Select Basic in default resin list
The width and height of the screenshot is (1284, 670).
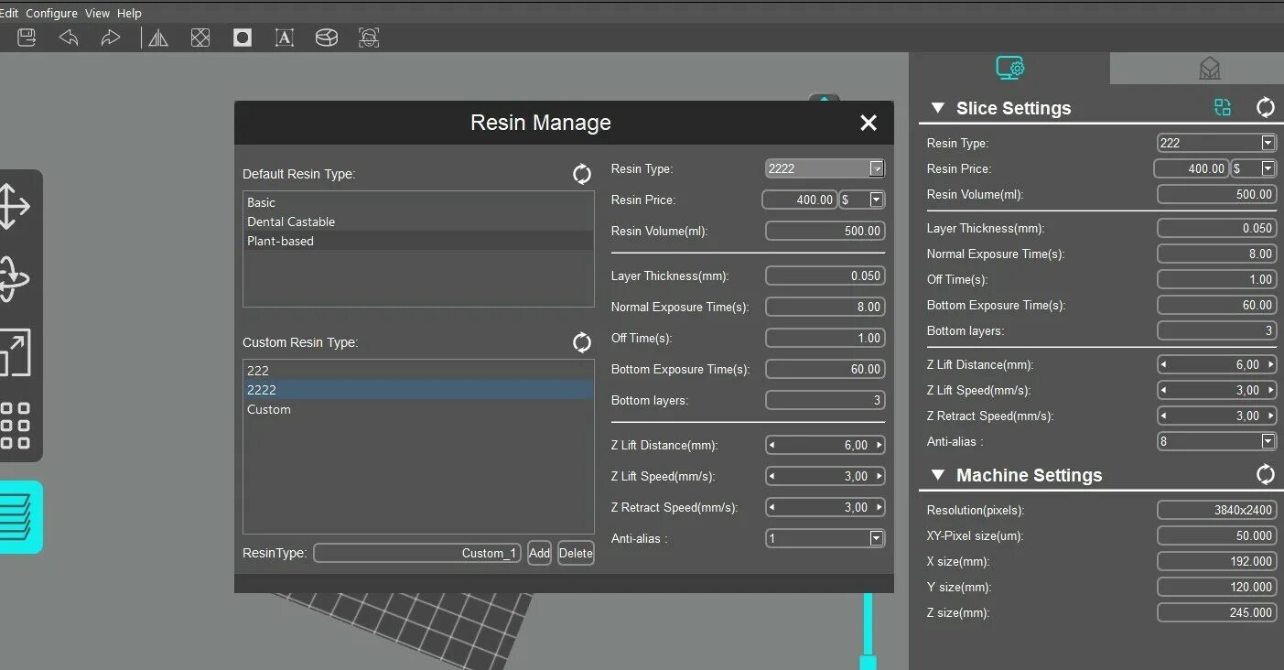418,202
